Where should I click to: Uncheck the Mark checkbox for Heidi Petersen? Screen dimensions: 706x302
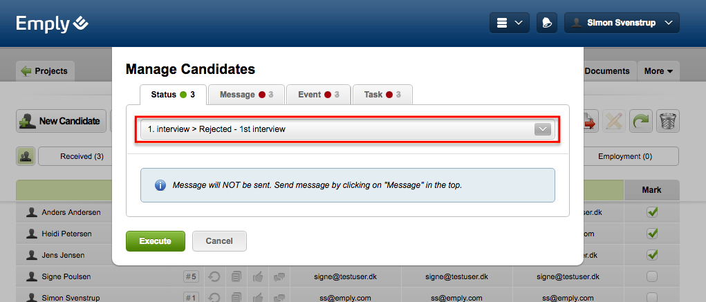[651, 234]
